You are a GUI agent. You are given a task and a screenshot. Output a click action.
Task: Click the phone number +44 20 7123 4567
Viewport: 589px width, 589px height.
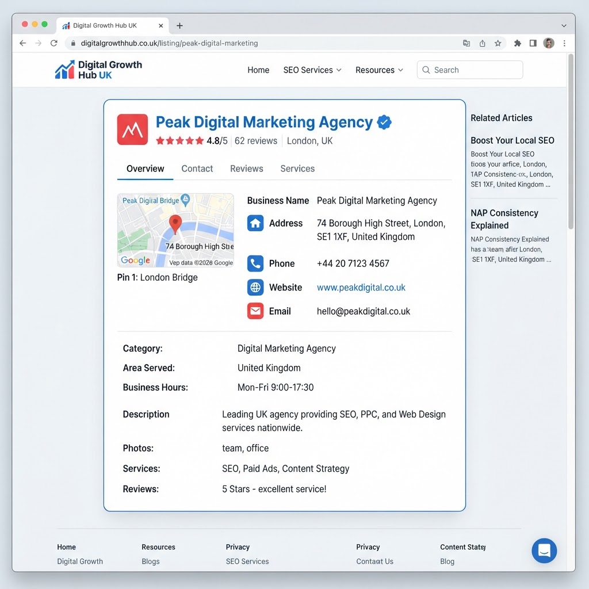coord(353,263)
